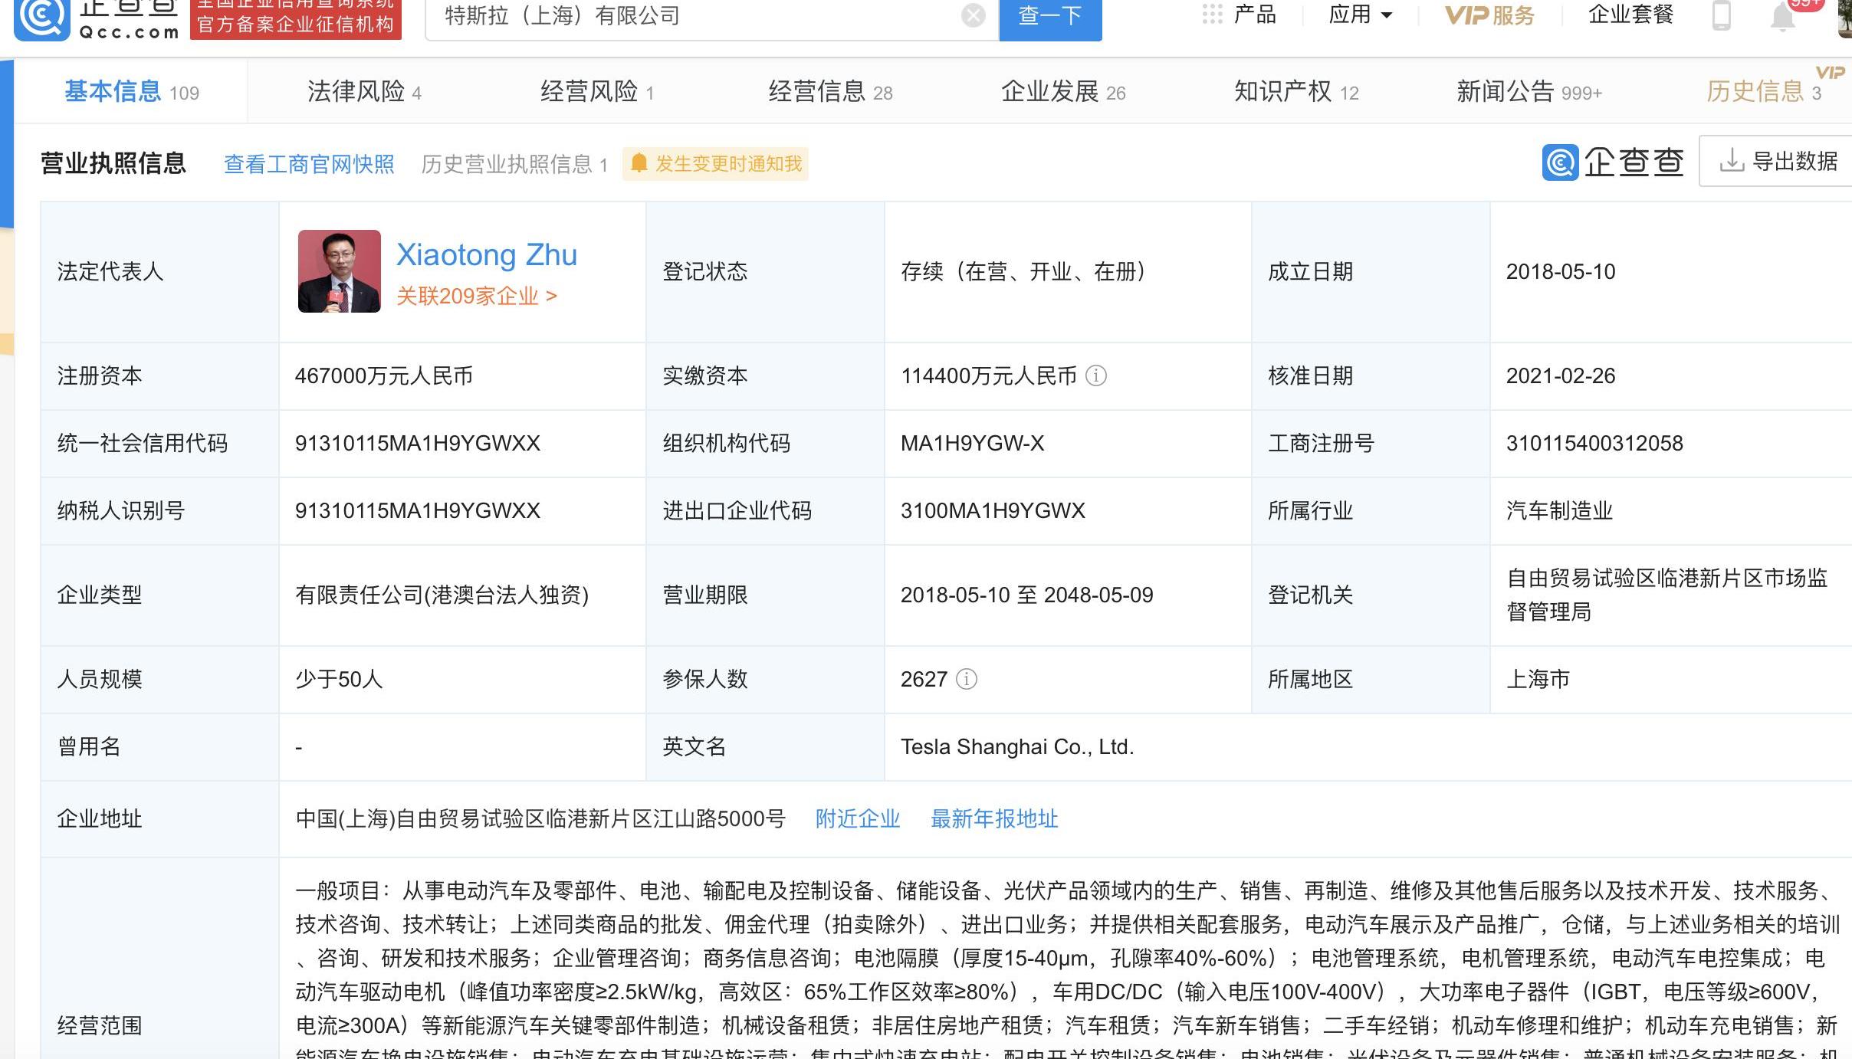The height and width of the screenshot is (1059, 1852).
Task: Open 企业套餐 in header
Action: click(1630, 14)
